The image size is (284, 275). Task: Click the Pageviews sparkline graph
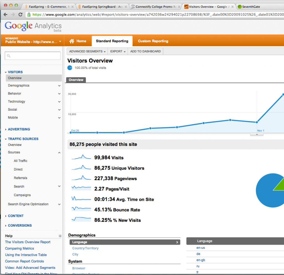(x=81, y=178)
